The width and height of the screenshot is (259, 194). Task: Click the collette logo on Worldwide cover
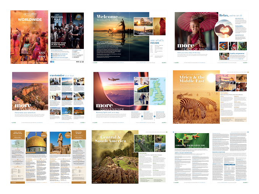tap(30, 14)
